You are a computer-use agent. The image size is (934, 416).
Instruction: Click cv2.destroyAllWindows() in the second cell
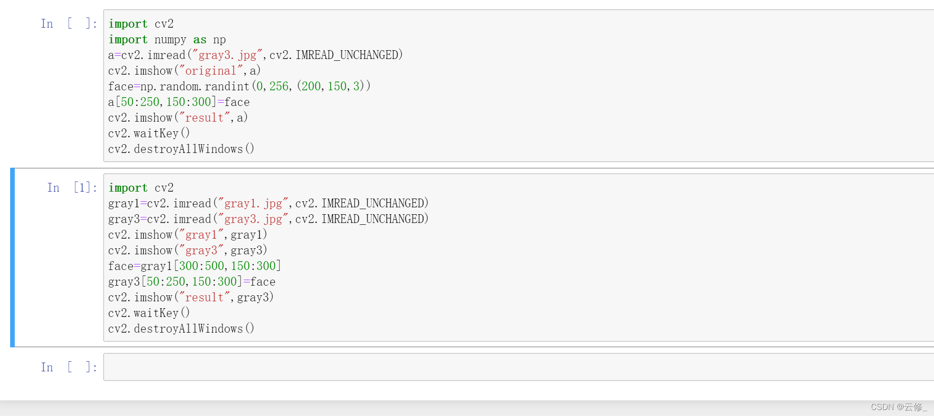pyautogui.click(x=181, y=329)
